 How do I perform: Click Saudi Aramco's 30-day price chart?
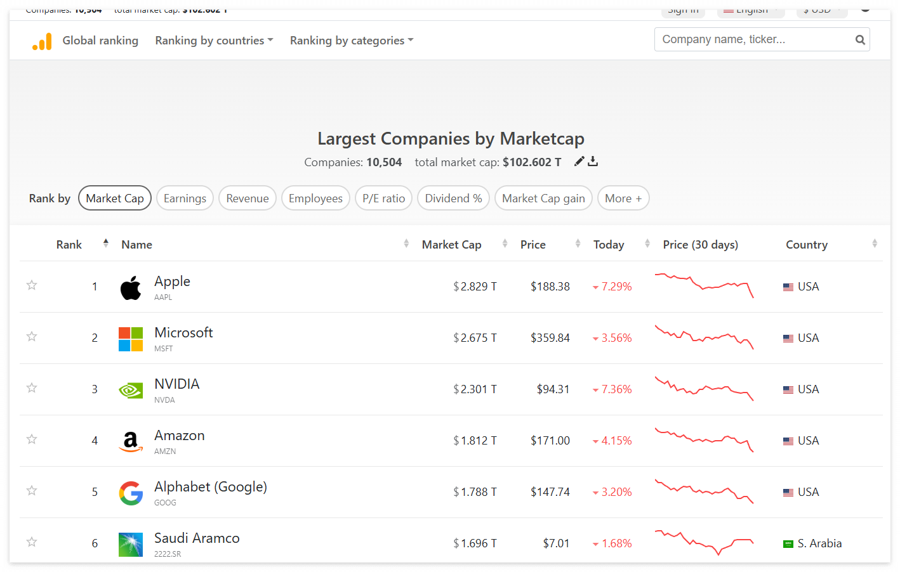704,543
